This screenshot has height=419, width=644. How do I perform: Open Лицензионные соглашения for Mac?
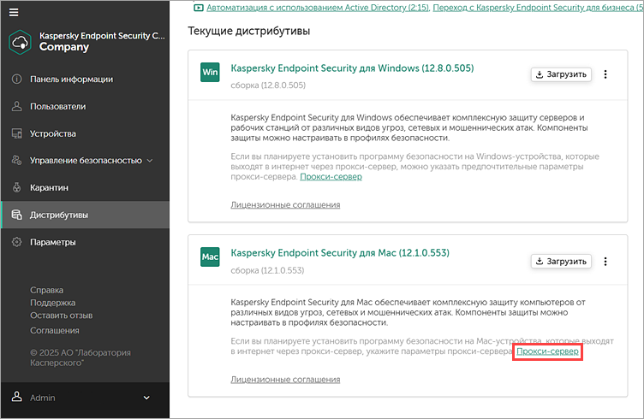click(285, 379)
